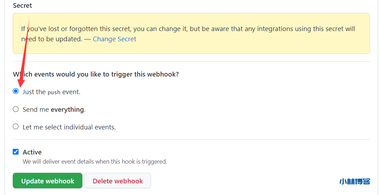
Task: Click the bold 'Active' label text
Action: tap(32, 152)
